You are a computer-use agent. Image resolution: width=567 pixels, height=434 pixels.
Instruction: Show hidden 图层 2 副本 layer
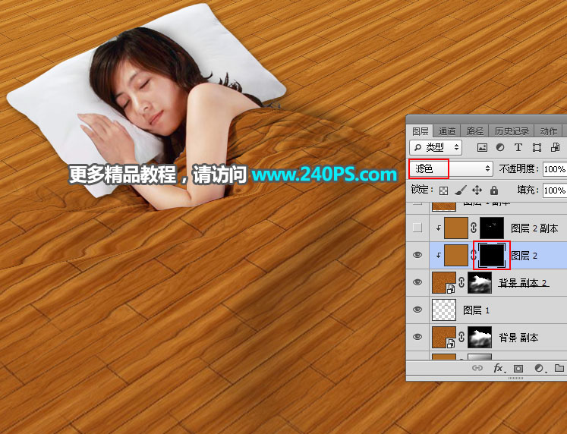click(x=417, y=228)
